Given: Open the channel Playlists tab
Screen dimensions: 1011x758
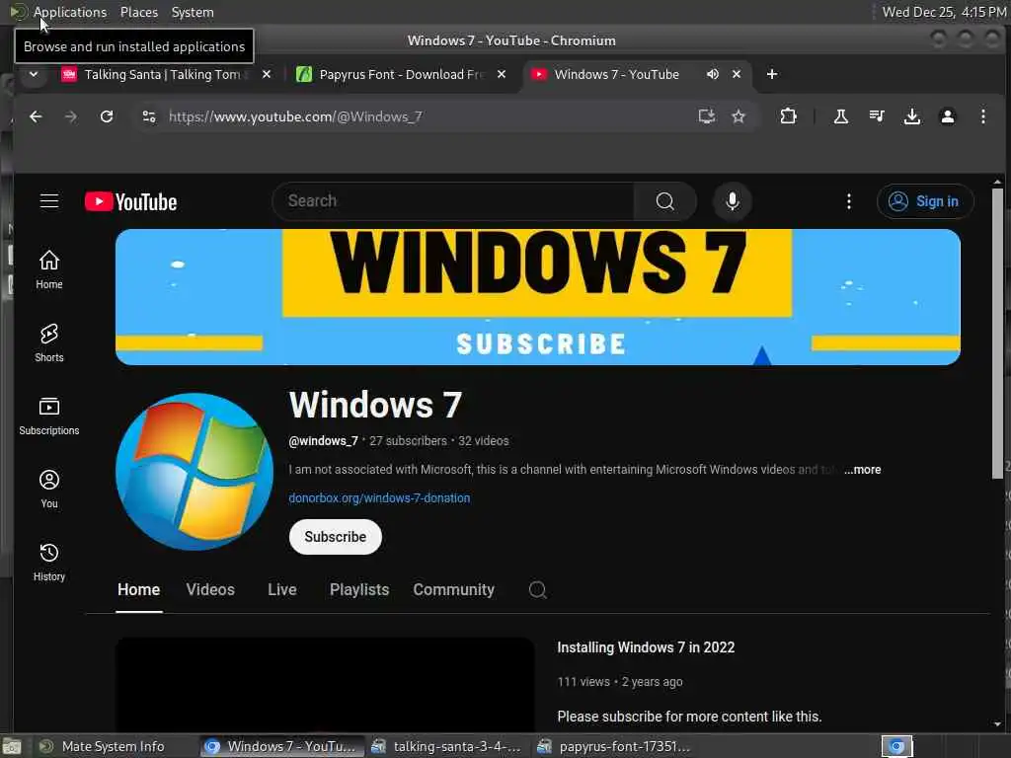Looking at the screenshot, I should tap(359, 590).
